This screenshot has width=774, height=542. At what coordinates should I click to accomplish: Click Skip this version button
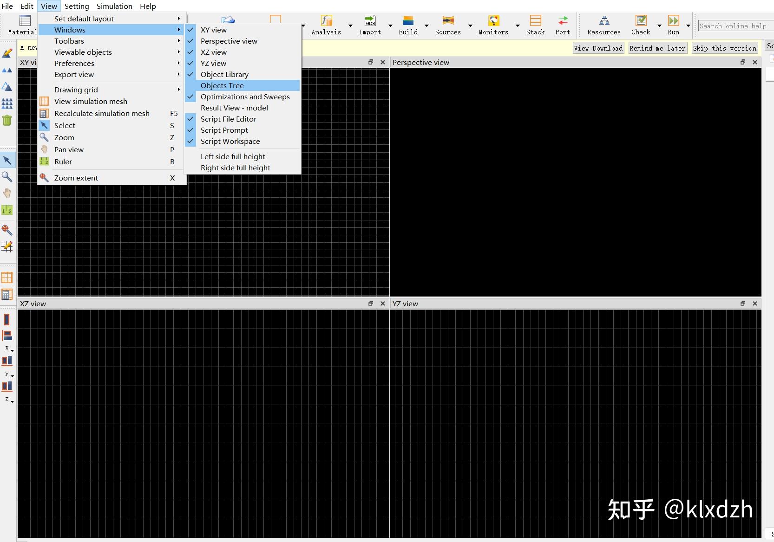click(x=725, y=48)
